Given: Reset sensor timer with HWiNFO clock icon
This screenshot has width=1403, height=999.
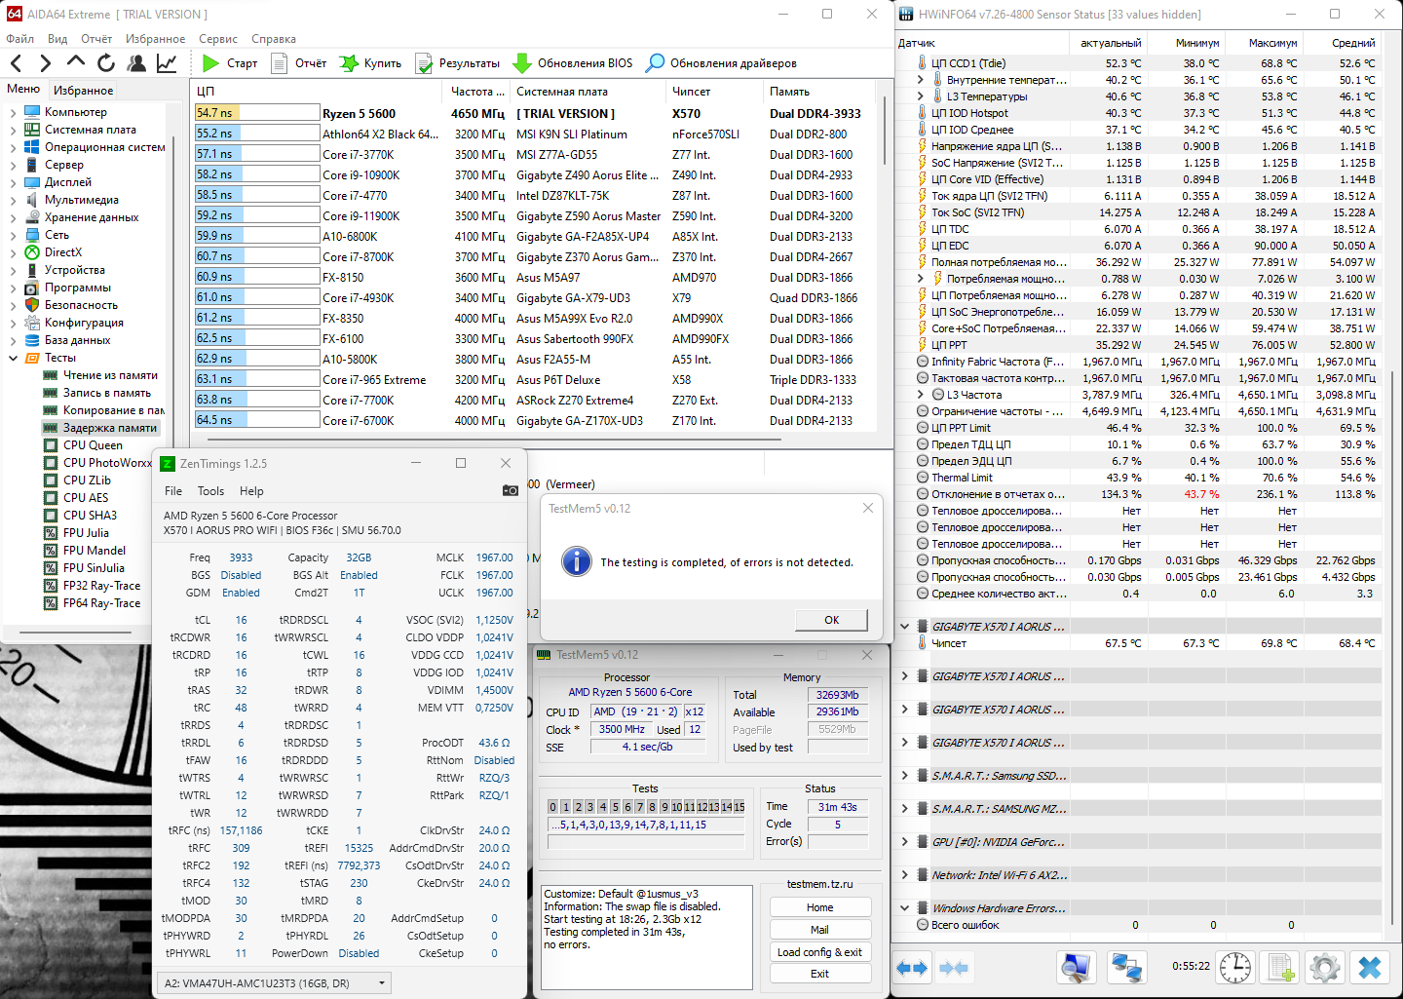Looking at the screenshot, I should tap(1235, 967).
